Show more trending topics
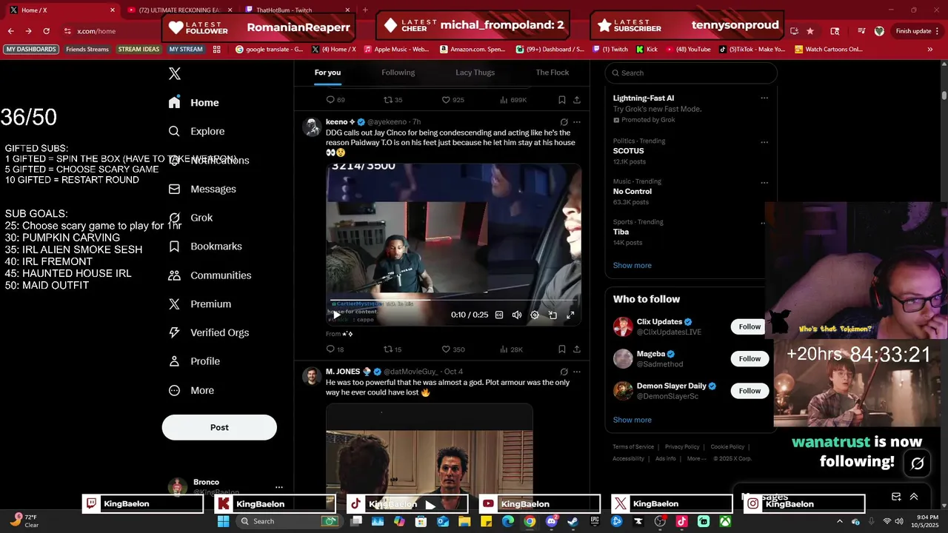The height and width of the screenshot is (533, 948). (632, 266)
